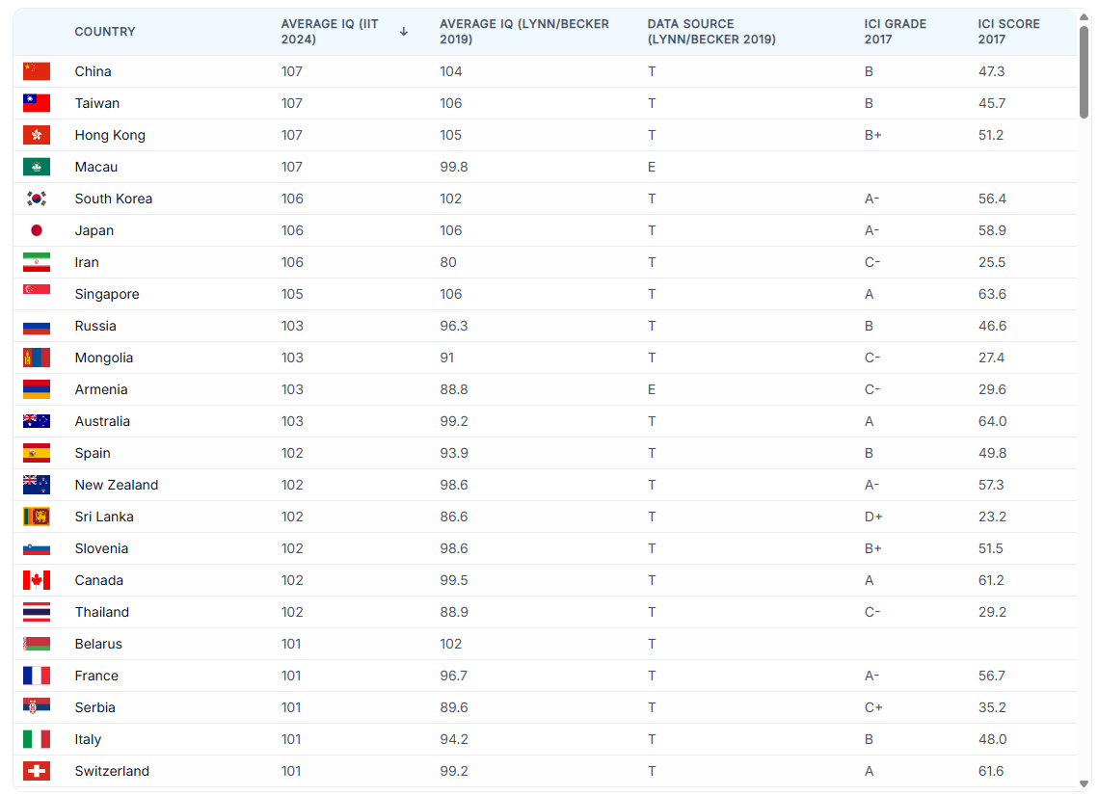Select the country name Singapore
1098x796 pixels.
coord(107,294)
